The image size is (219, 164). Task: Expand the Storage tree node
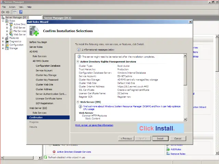(3, 48)
